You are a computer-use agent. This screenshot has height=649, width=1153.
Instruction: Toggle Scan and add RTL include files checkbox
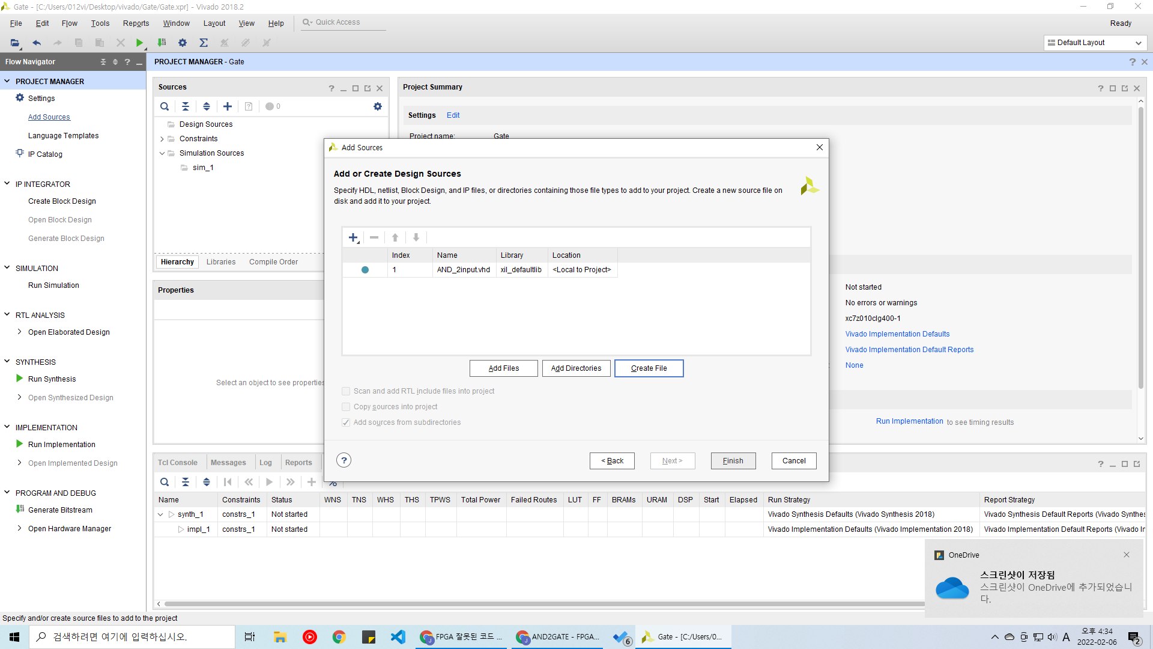[346, 391]
